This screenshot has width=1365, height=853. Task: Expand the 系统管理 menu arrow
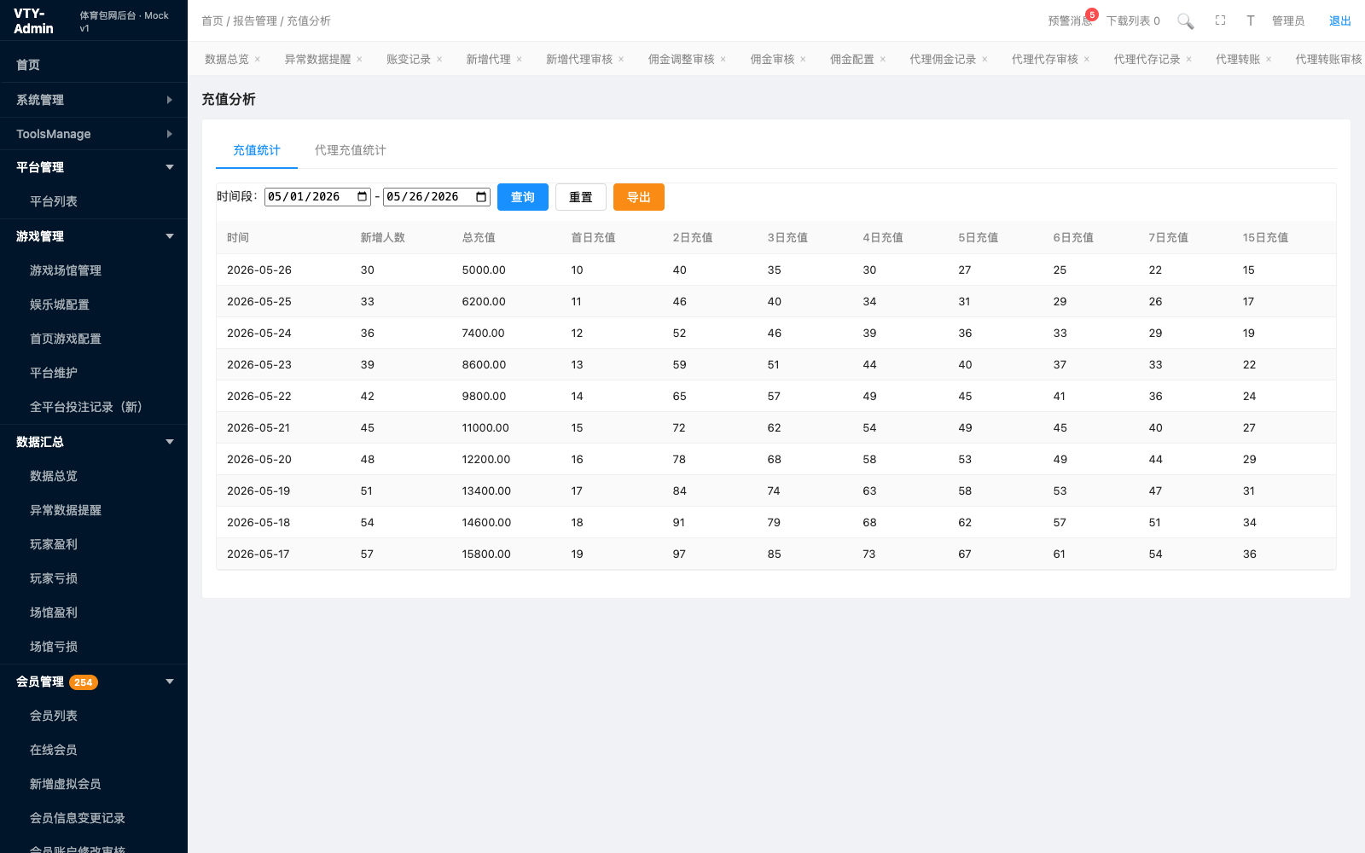click(x=170, y=100)
